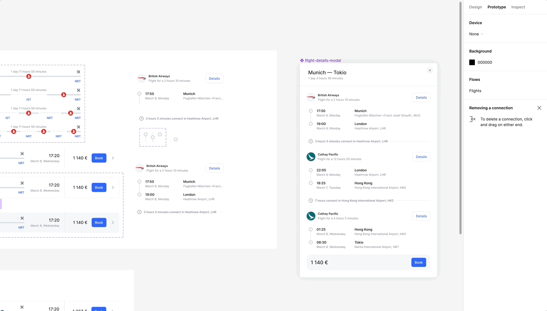Click 01:25 Hong Kong departure time

click(x=321, y=229)
